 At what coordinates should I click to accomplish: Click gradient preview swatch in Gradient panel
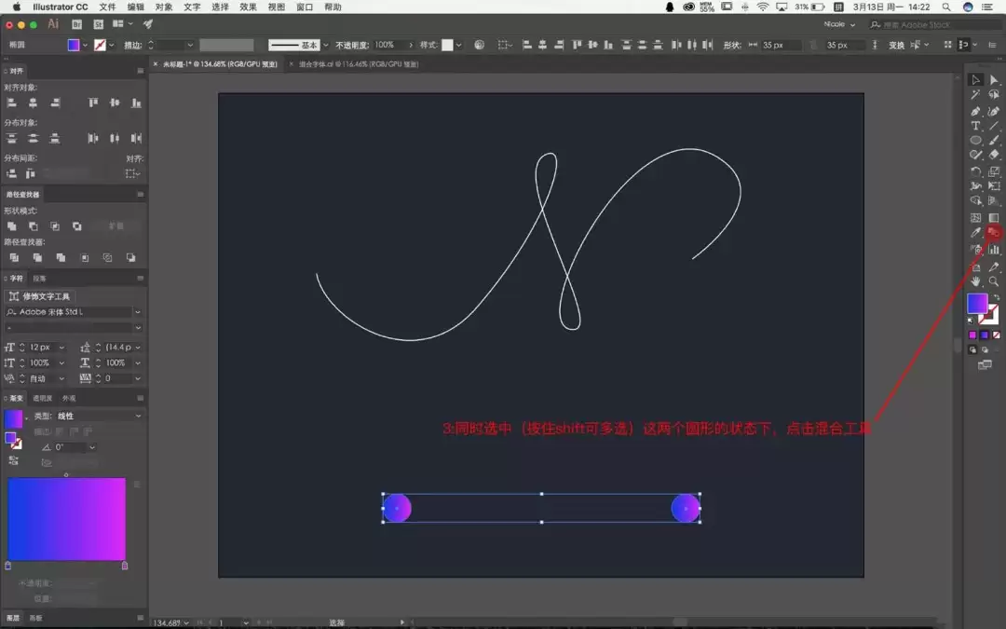13,418
